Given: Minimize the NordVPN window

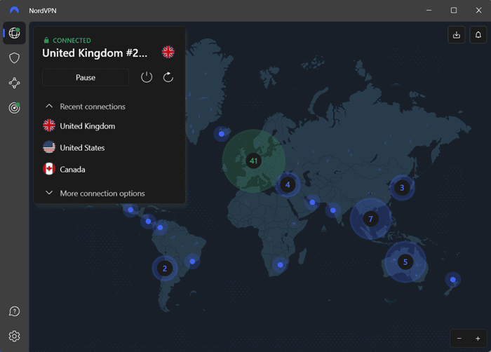Looking at the screenshot, I should point(429,11).
